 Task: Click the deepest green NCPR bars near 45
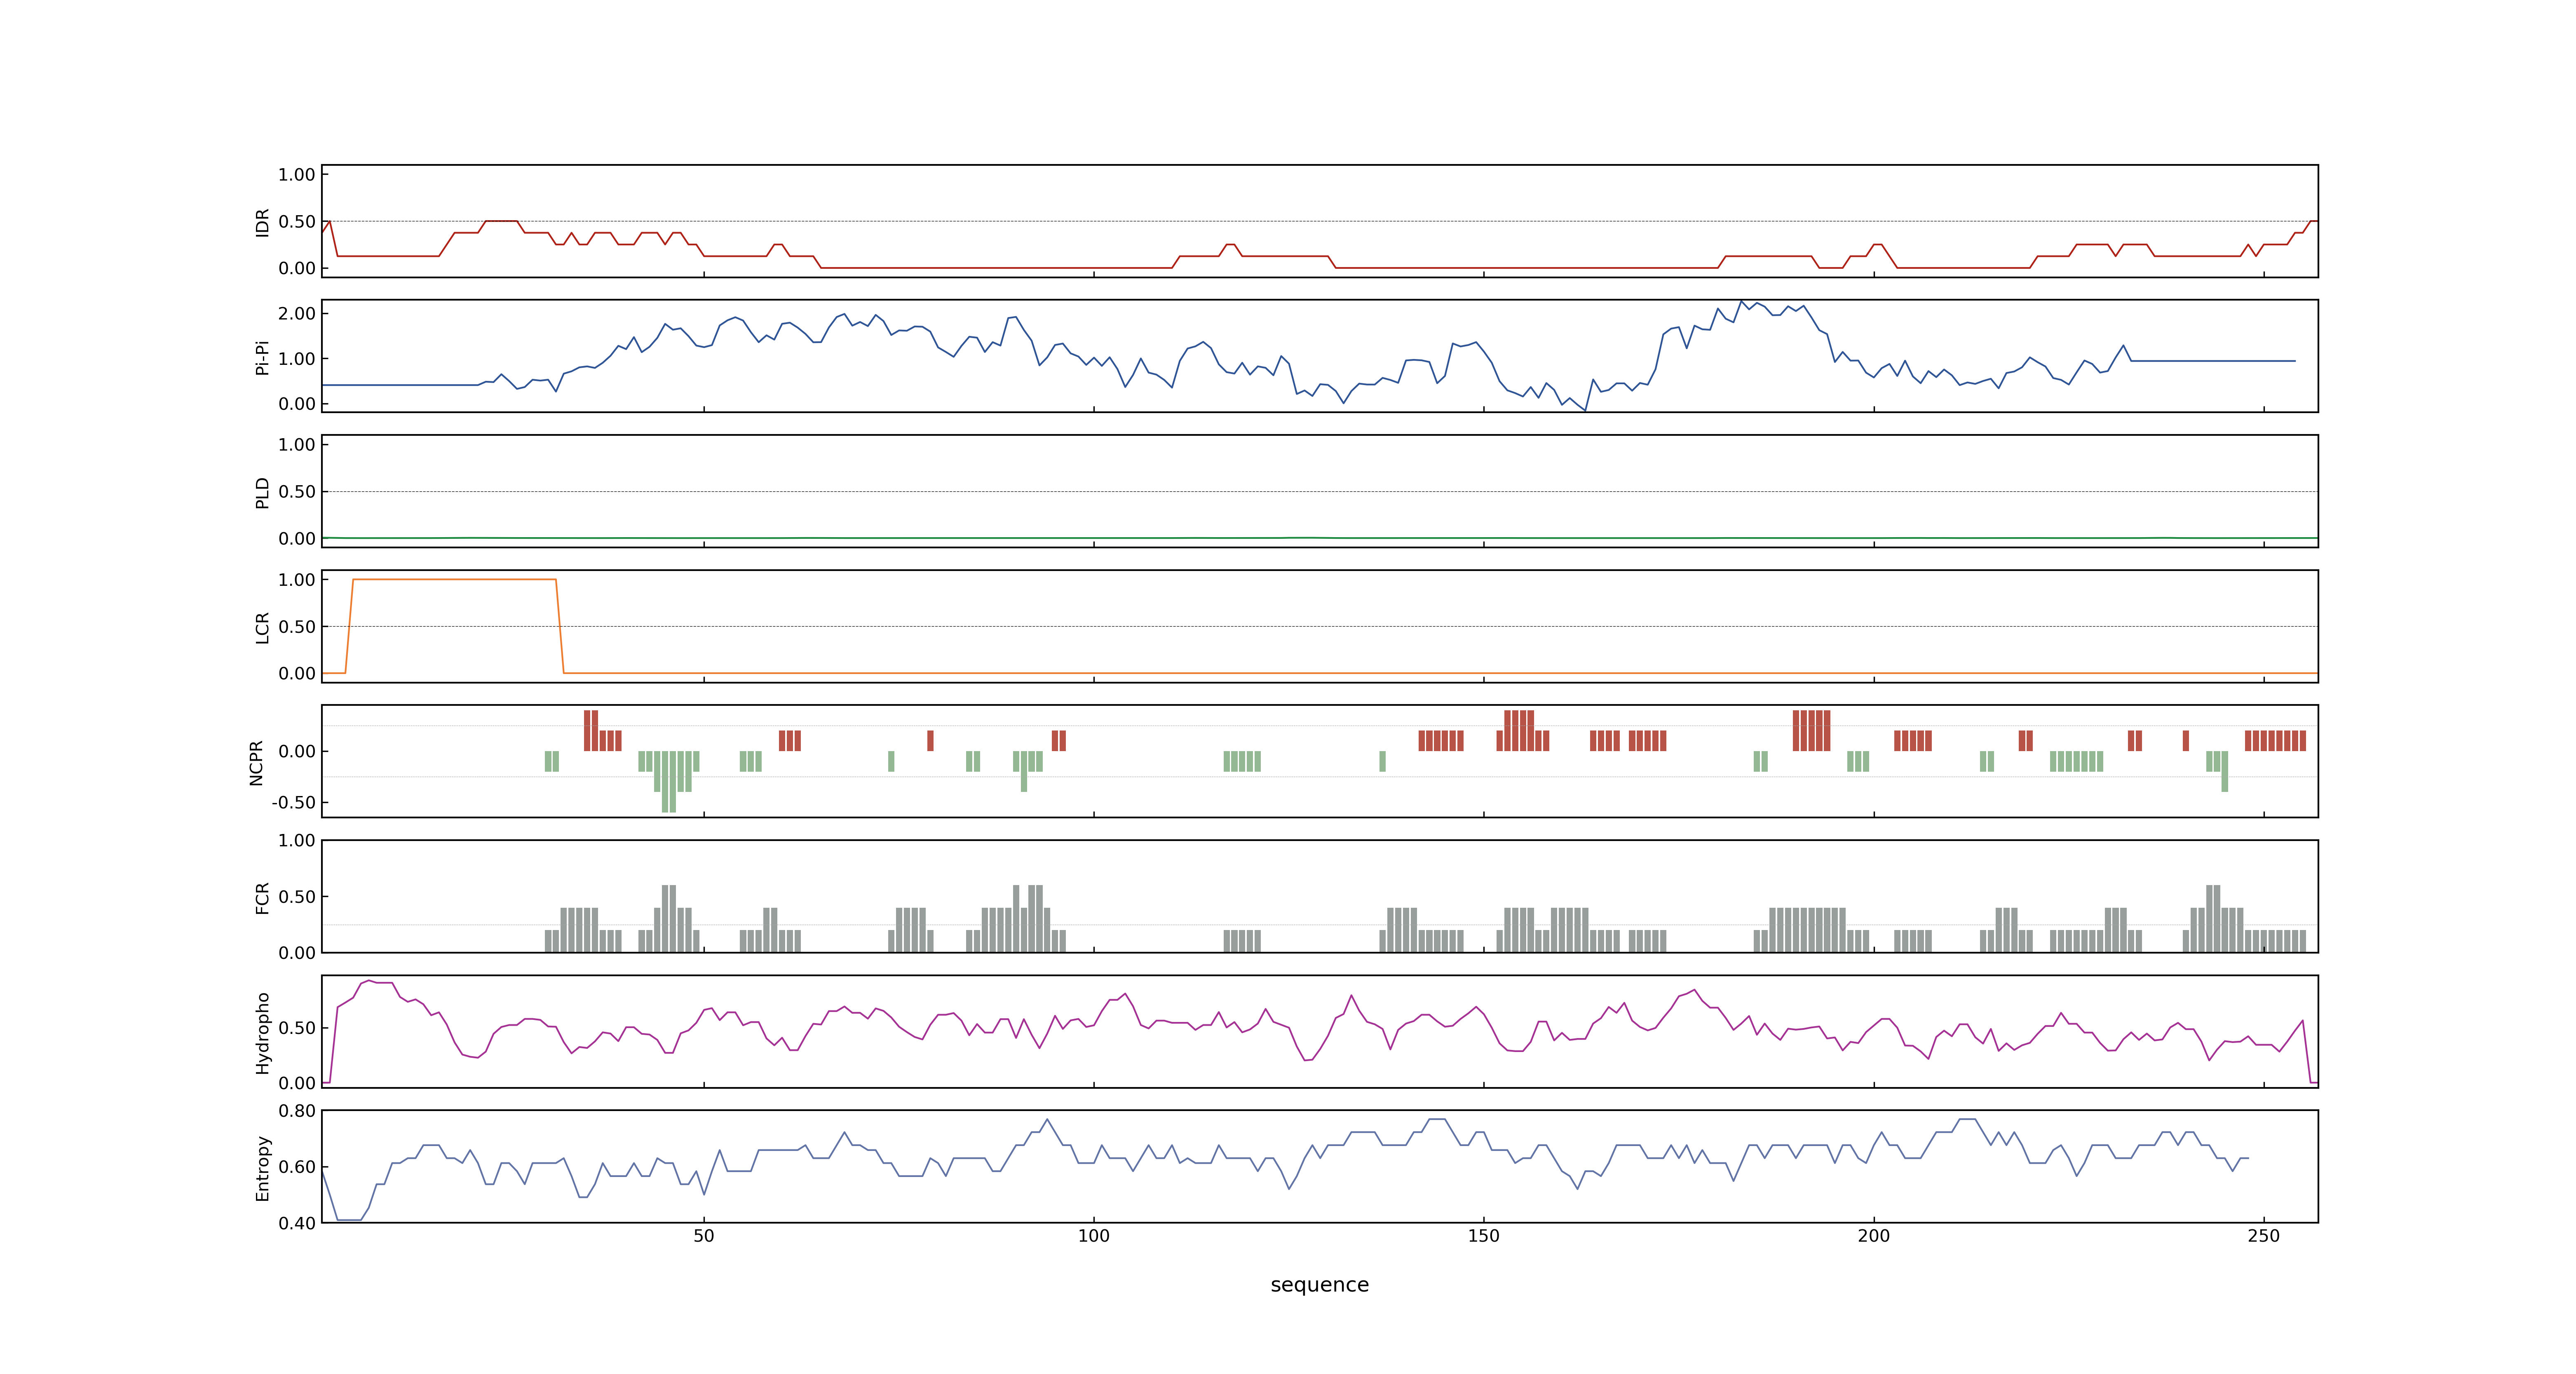pyautogui.click(x=669, y=781)
